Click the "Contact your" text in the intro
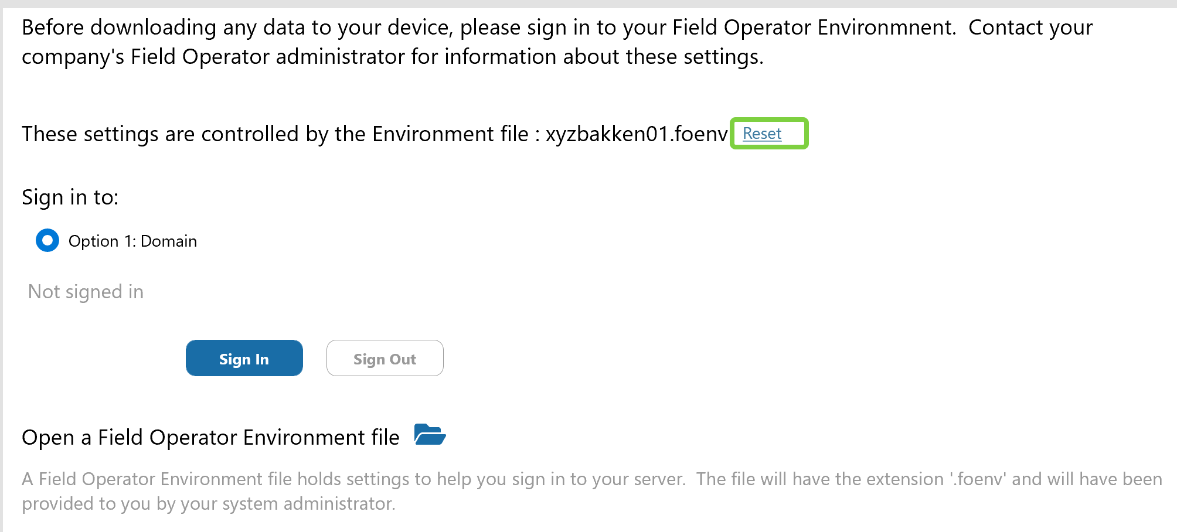This screenshot has width=1177, height=532. 1030,28
